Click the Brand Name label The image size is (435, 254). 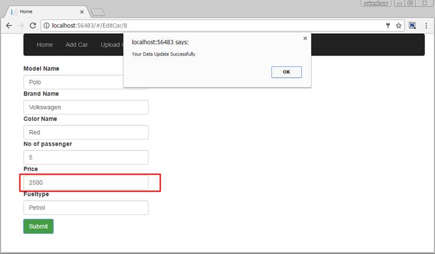click(41, 94)
